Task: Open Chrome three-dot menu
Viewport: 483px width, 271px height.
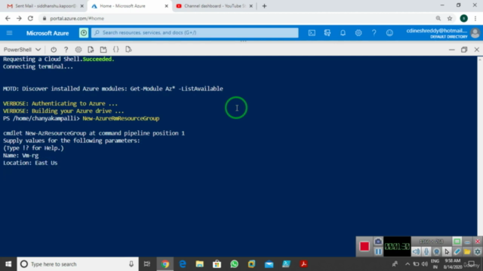Action: [475, 18]
